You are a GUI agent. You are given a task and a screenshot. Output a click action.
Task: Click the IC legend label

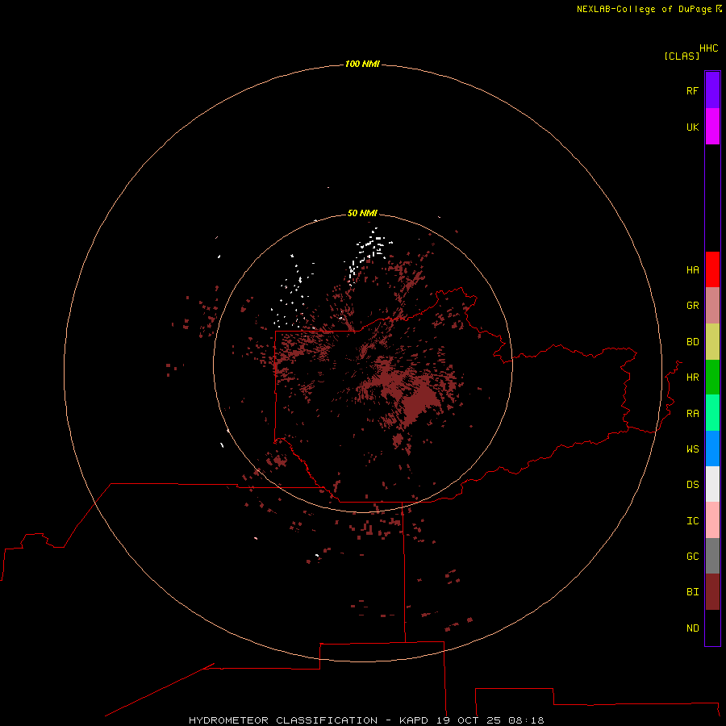coord(692,521)
